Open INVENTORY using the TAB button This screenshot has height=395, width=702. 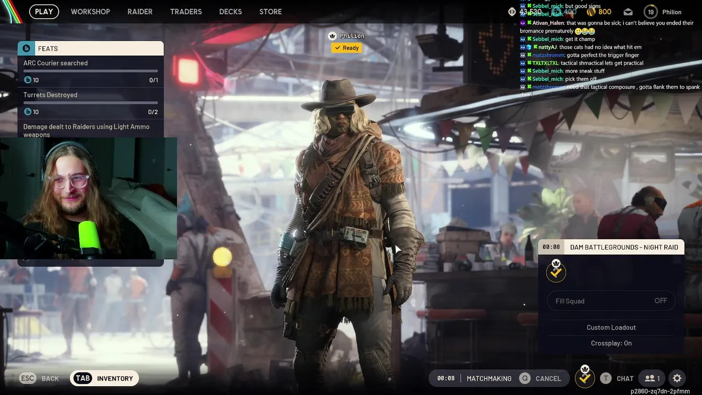tap(104, 379)
